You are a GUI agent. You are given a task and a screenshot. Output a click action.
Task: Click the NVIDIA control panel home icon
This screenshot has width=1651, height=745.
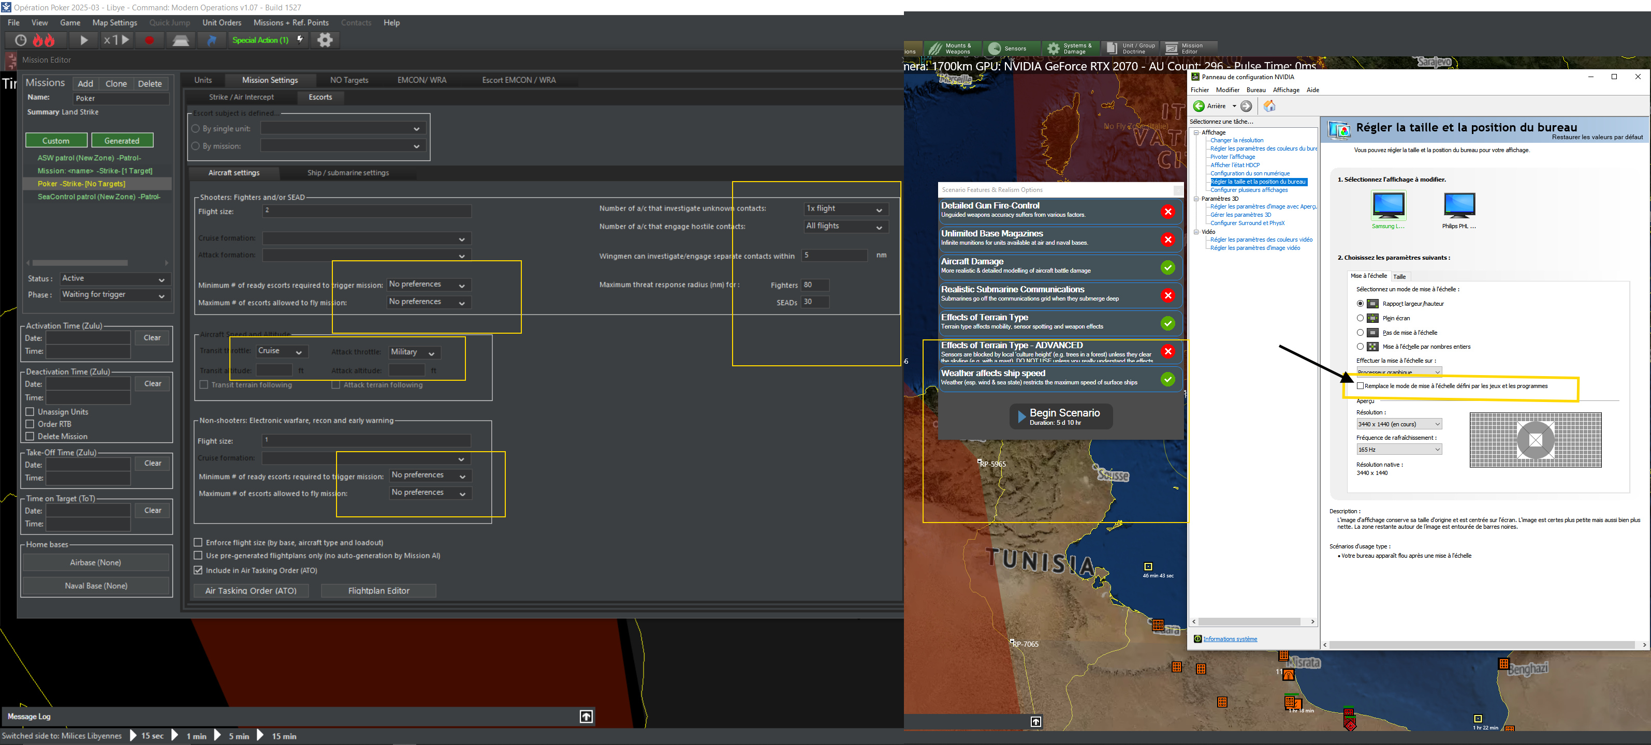tap(1269, 107)
